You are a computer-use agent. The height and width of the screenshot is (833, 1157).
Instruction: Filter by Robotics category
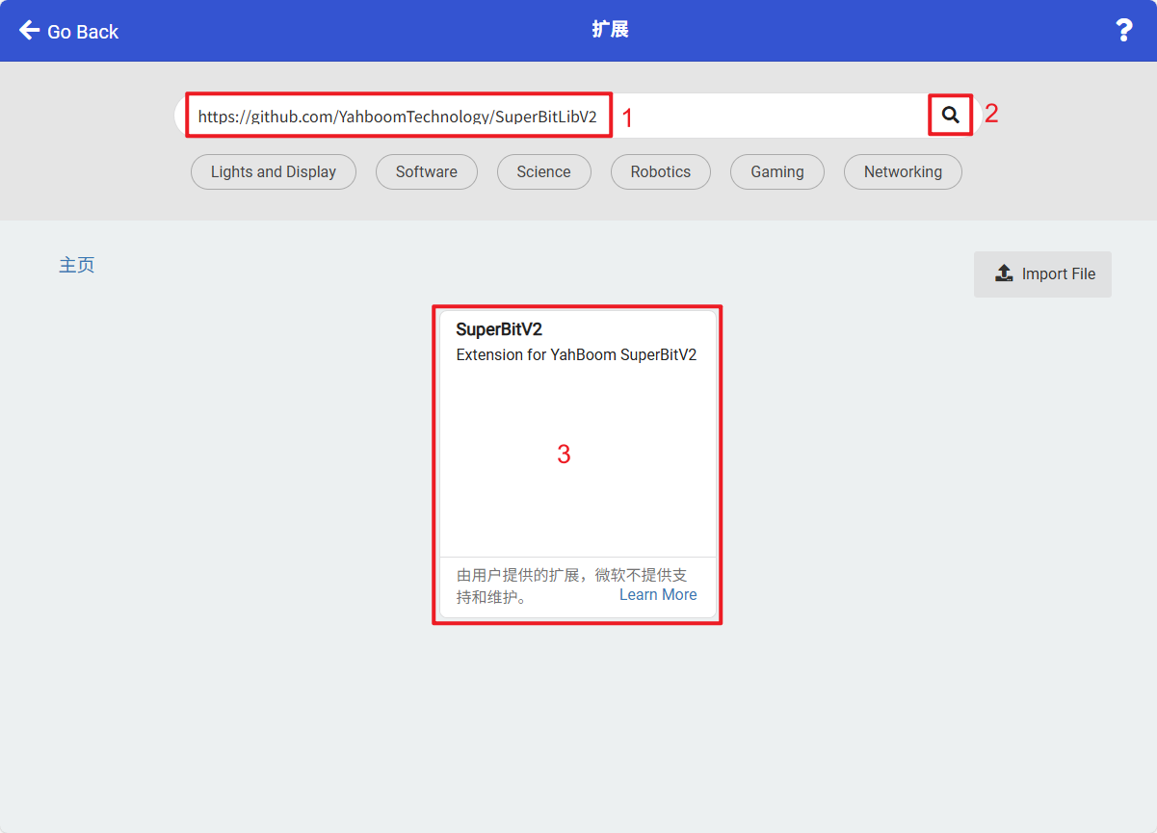(x=661, y=172)
